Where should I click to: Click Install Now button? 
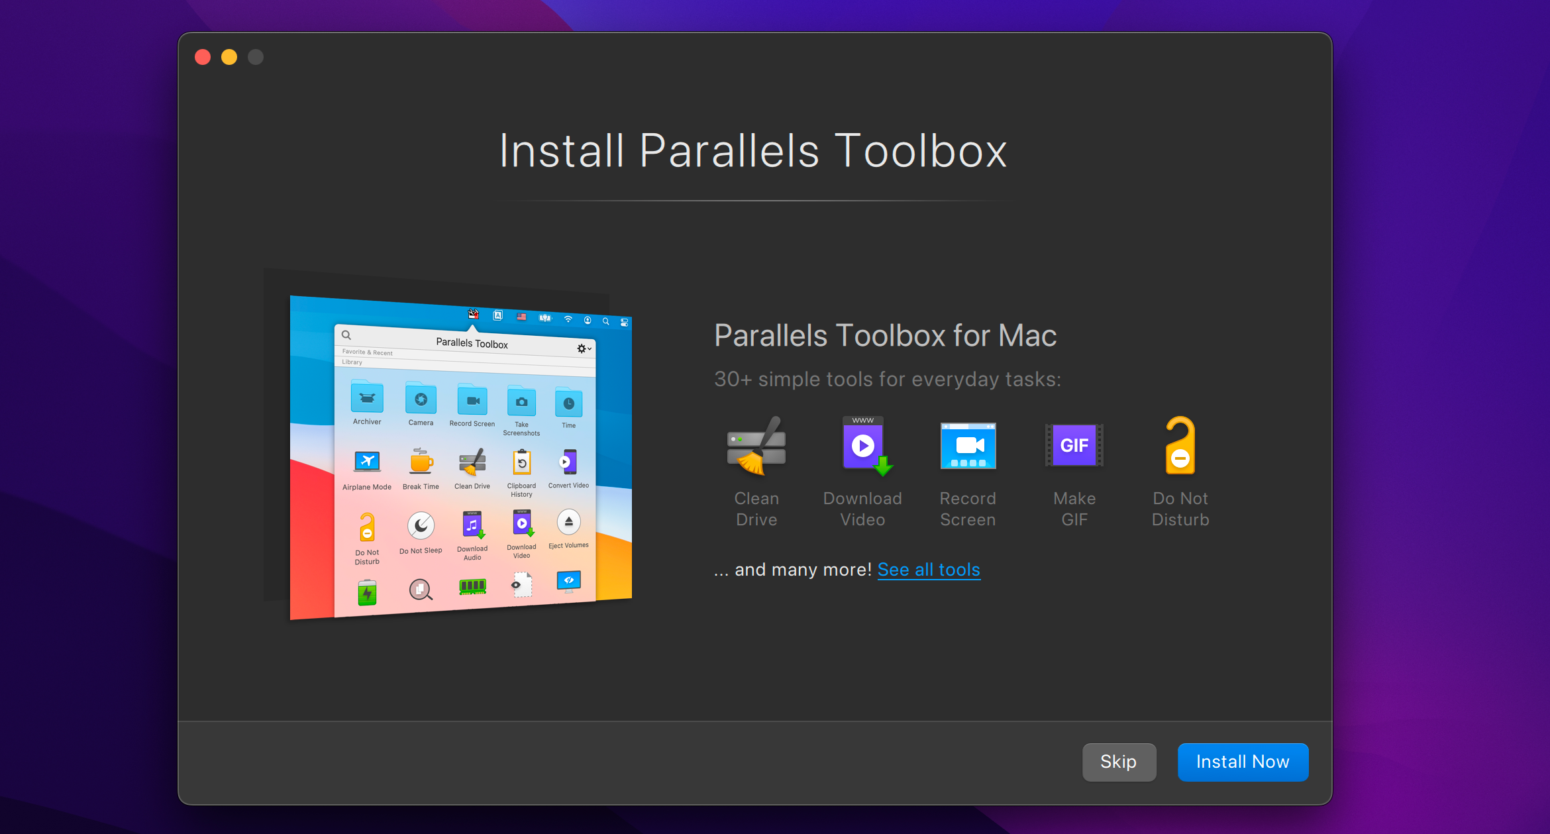click(x=1241, y=762)
